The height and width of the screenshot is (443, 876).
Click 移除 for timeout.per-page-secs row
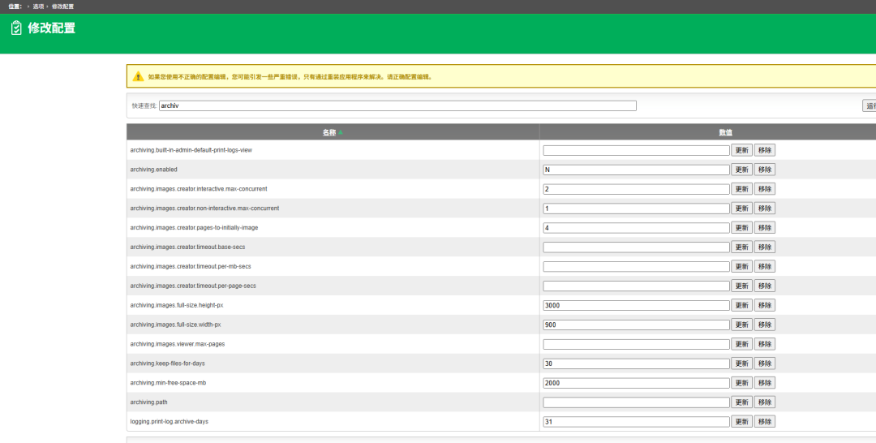(x=764, y=286)
